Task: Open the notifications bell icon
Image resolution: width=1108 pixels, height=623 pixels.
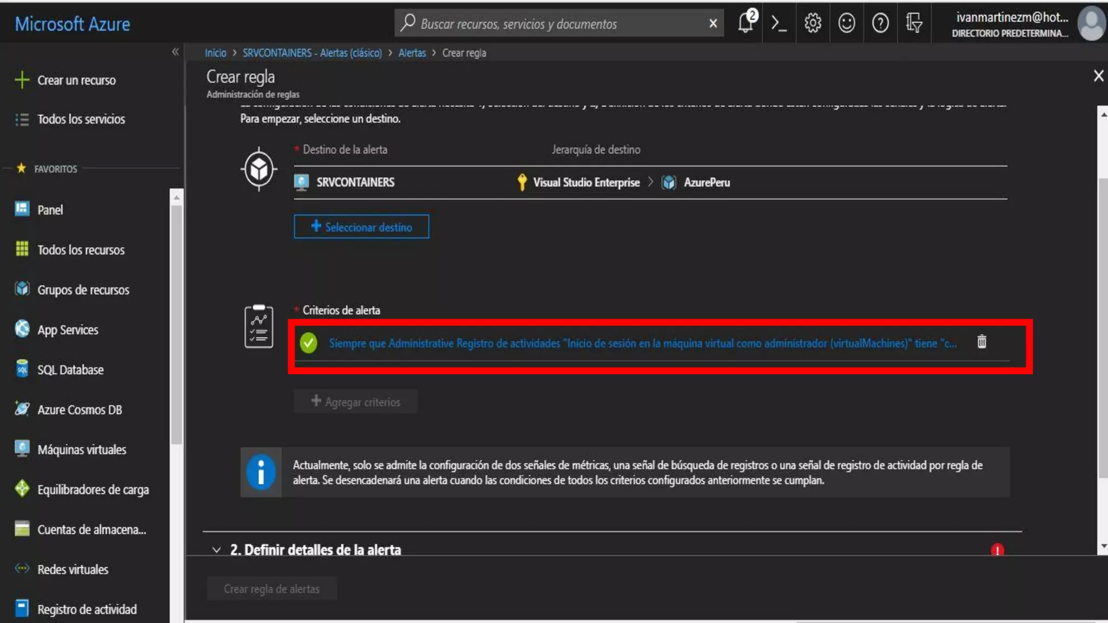Action: [746, 23]
